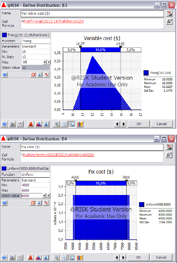177x263 pixels.
Task: Click the previous arrow button beside OK in B3
Action: pos(117,124)
